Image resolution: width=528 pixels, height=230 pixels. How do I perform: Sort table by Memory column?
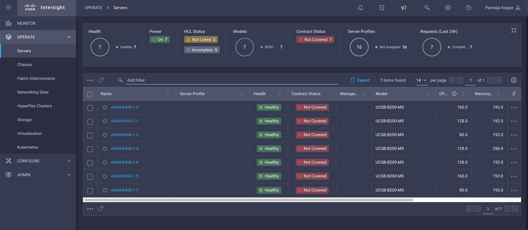499,94
